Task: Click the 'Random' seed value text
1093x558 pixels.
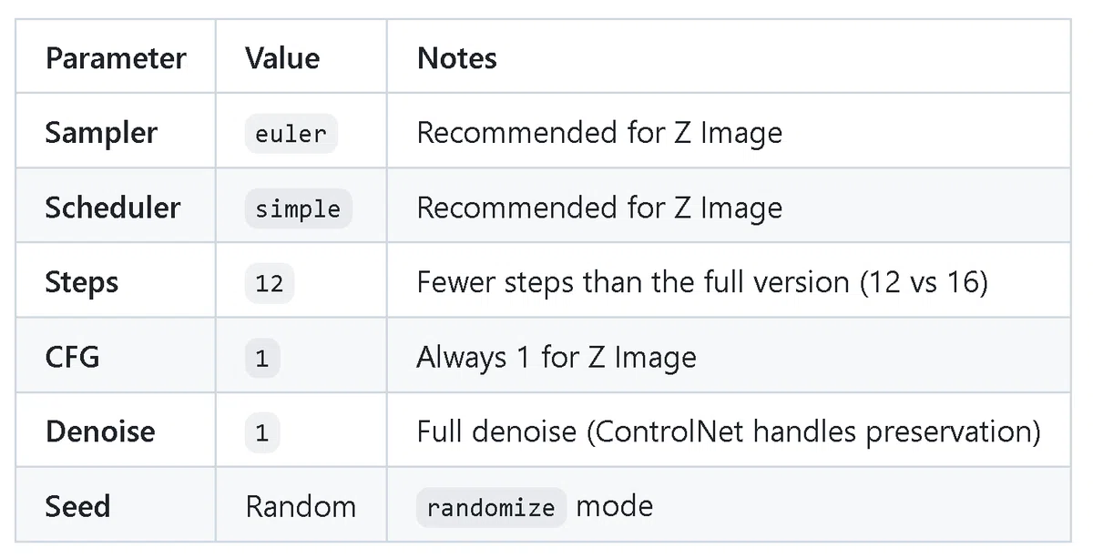Action: tap(301, 506)
